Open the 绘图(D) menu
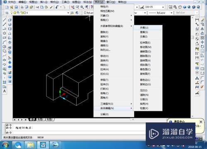Viewport: 207px width, 149px height. [76, 2]
